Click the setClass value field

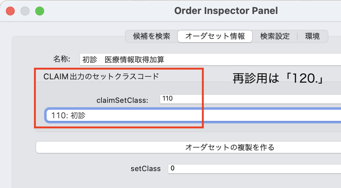click(254, 169)
